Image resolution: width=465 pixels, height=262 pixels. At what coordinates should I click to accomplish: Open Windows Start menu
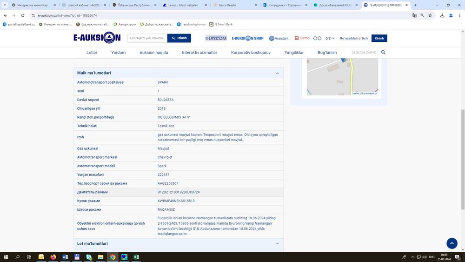5,257
